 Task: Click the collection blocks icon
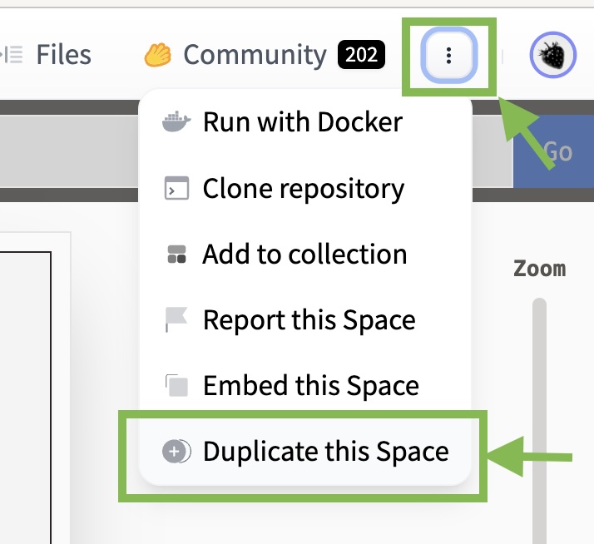pyautogui.click(x=176, y=255)
